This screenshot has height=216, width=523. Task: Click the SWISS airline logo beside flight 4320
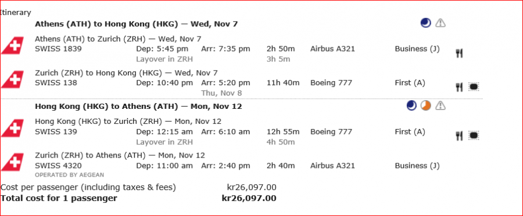pos(12,162)
